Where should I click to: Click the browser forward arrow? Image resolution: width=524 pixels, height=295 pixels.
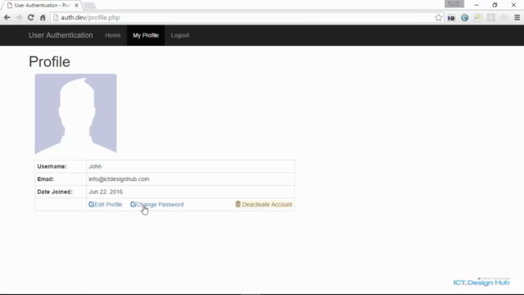tap(19, 17)
